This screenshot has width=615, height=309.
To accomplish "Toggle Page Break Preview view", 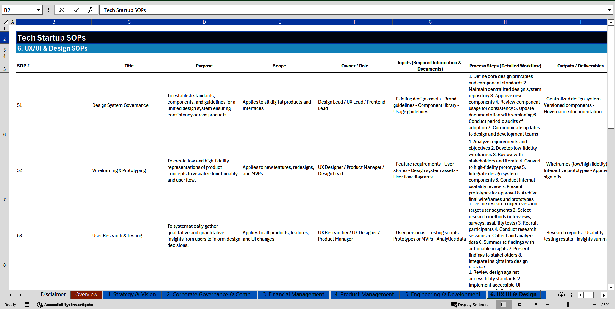I will pos(536,305).
